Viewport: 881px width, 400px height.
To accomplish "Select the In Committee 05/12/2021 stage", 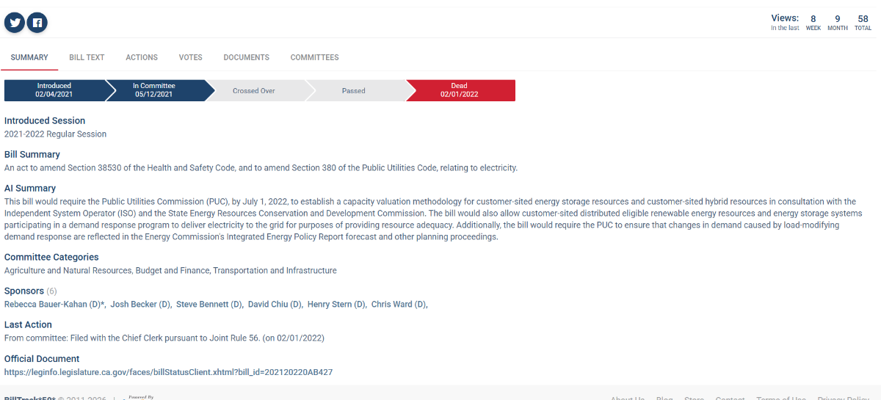I will 154,90.
